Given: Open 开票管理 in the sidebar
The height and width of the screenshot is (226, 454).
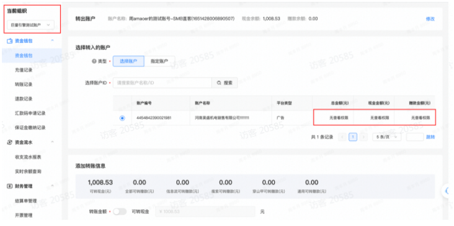Looking at the screenshot, I should click(x=24, y=215).
